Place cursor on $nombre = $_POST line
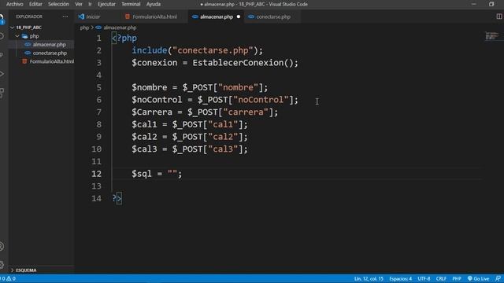The width and height of the screenshot is (504, 283). [x=199, y=87]
